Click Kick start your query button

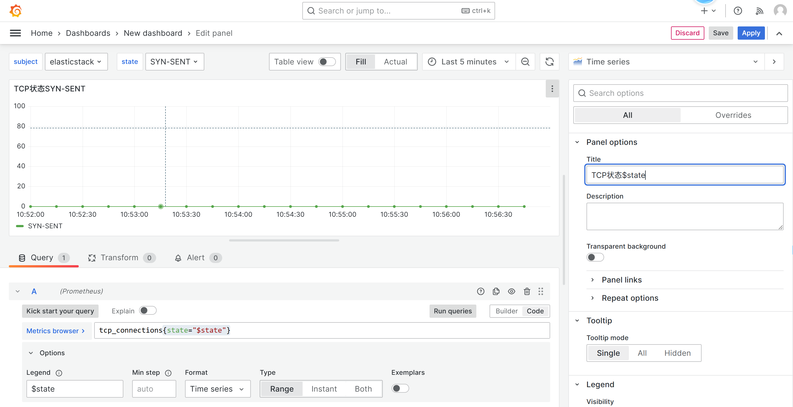[x=60, y=311]
